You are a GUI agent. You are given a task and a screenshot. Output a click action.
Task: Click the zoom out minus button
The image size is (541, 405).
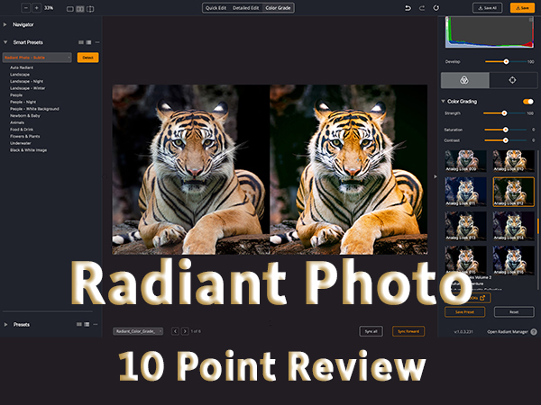pos(26,8)
